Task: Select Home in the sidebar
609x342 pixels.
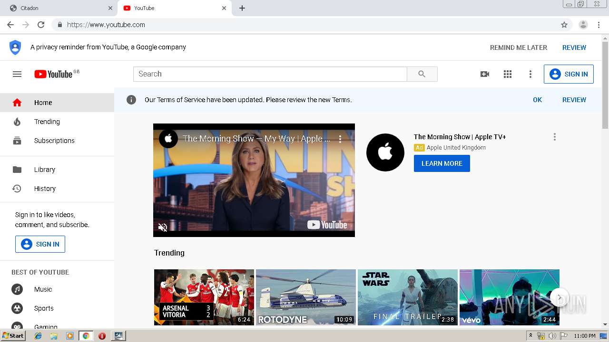Action: click(x=57, y=103)
